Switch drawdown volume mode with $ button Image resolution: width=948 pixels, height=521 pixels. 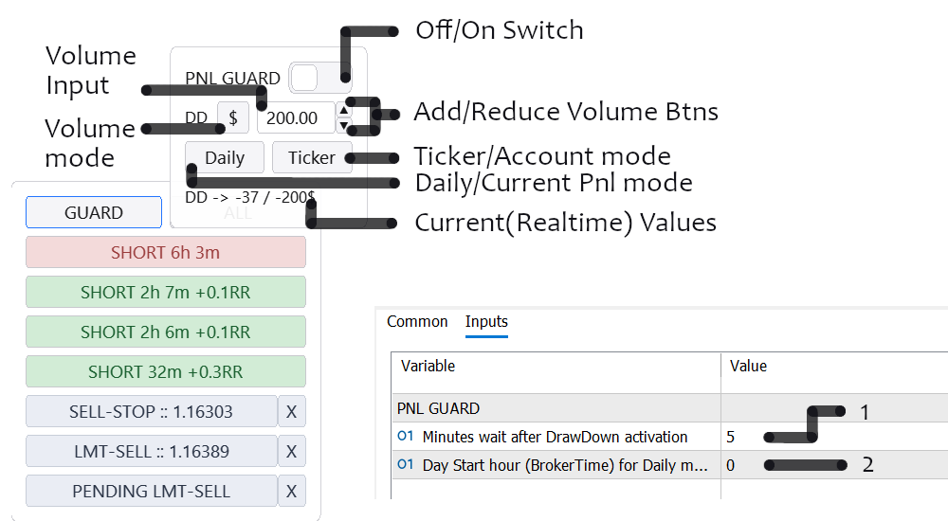point(233,118)
